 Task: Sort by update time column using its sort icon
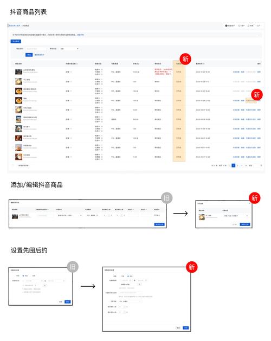tap(204, 64)
